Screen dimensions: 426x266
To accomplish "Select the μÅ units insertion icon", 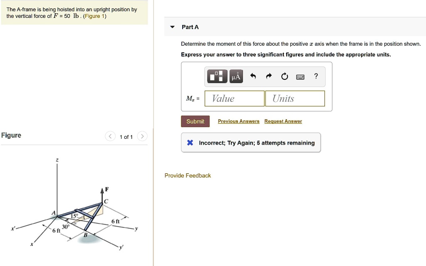I will tap(235, 76).
